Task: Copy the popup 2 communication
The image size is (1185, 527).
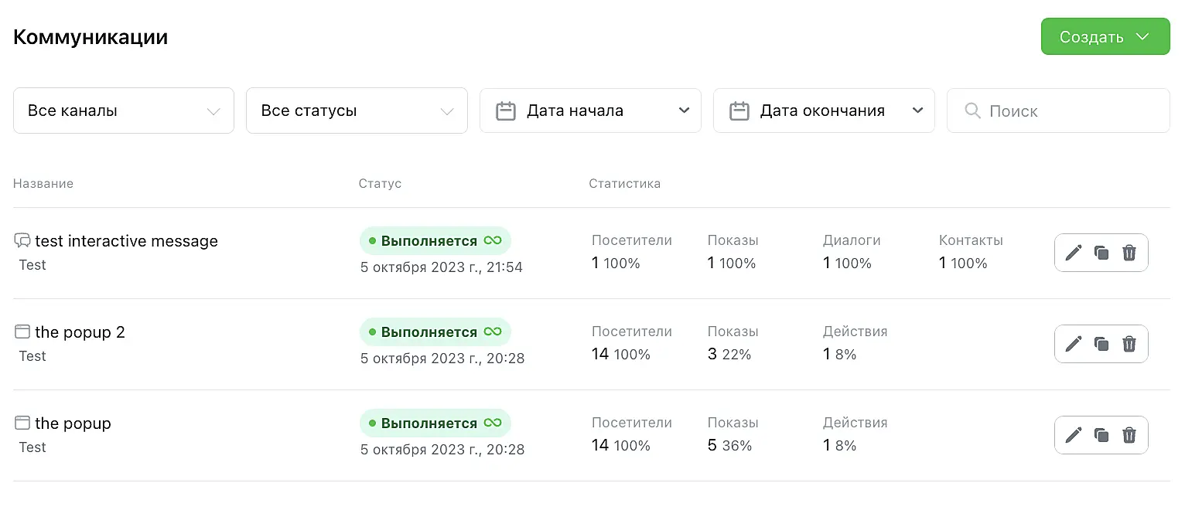Action: pos(1101,344)
